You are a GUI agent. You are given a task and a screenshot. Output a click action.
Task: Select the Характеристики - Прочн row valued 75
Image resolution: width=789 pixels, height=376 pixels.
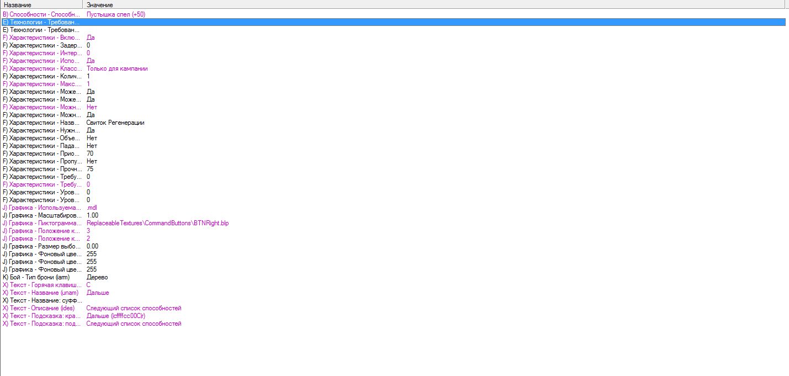click(x=393, y=169)
